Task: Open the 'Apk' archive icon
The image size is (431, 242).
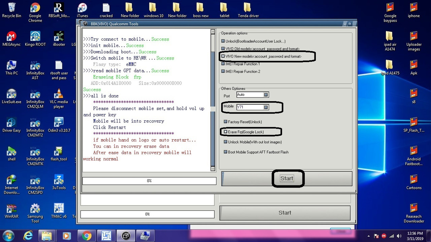Action: coord(414,67)
